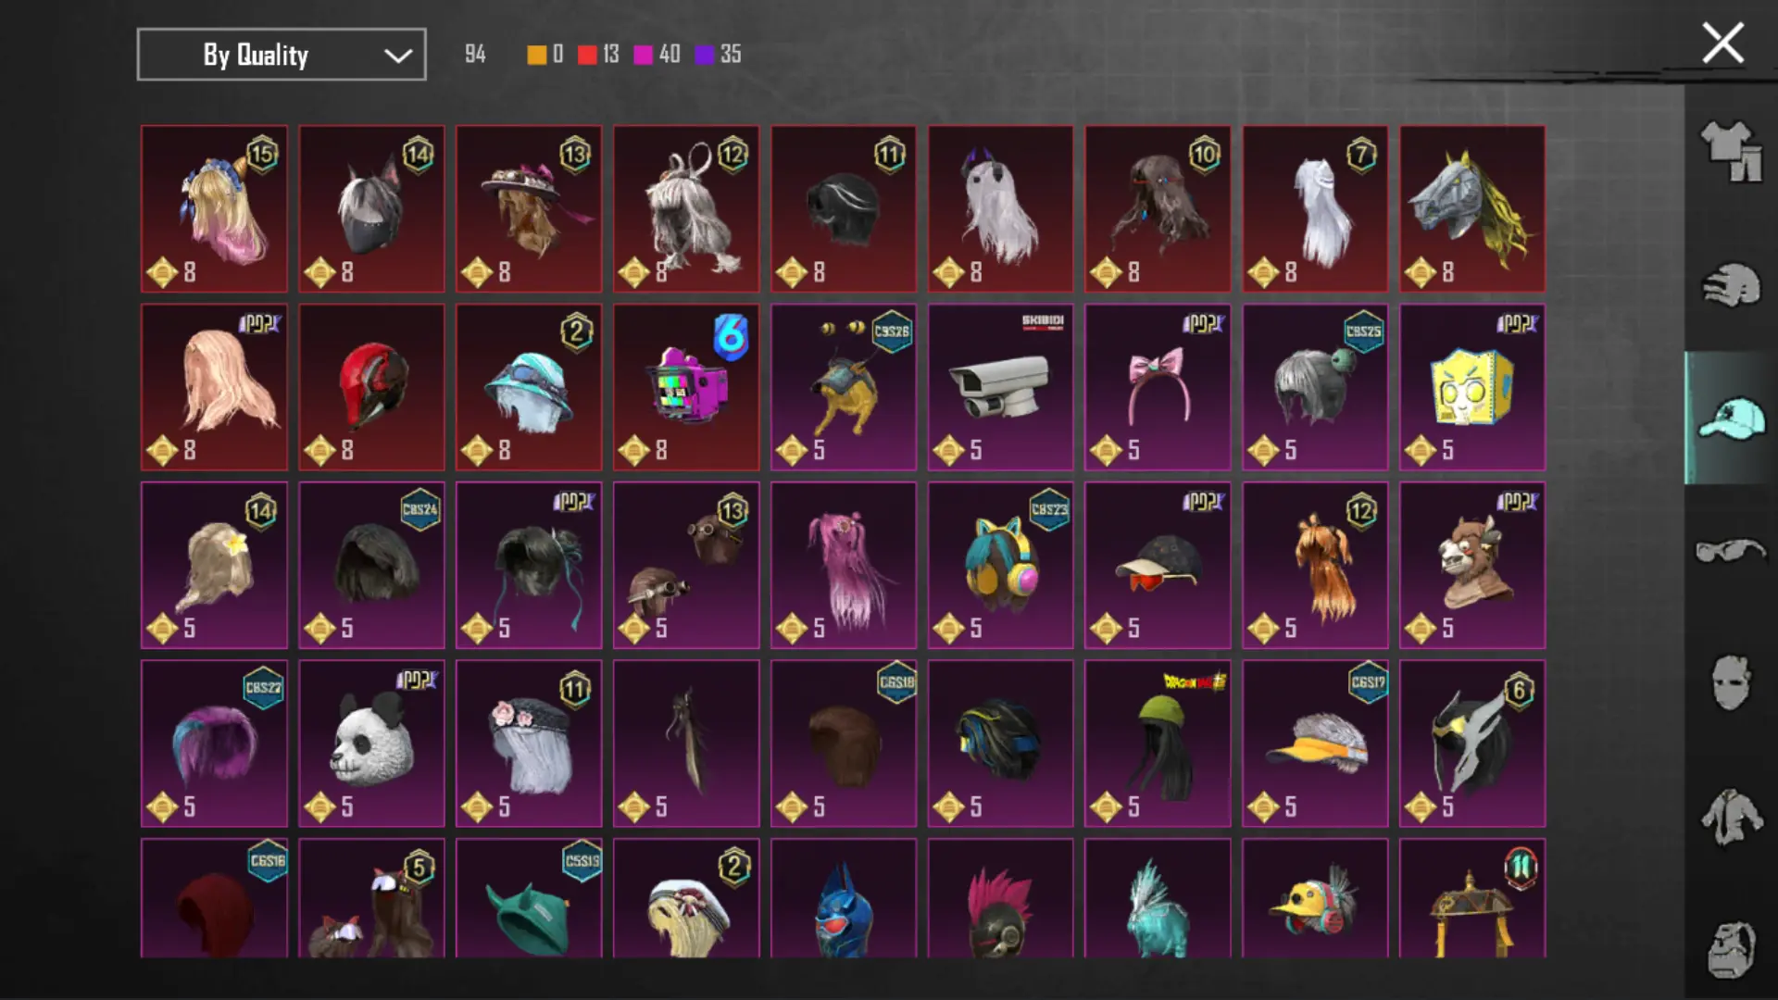Open the outfits category icon in sidebar
This screenshot has width=1778, height=1000.
[1731, 151]
